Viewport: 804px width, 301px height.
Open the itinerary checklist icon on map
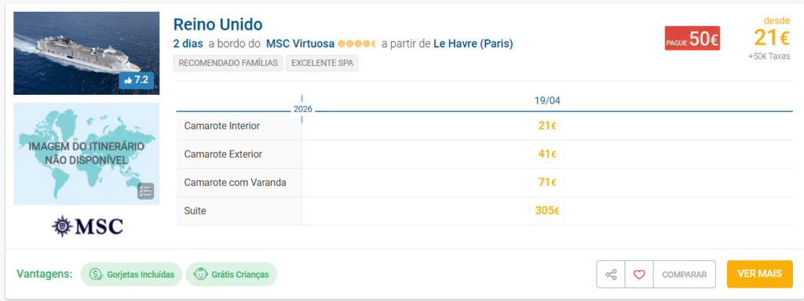pyautogui.click(x=145, y=191)
